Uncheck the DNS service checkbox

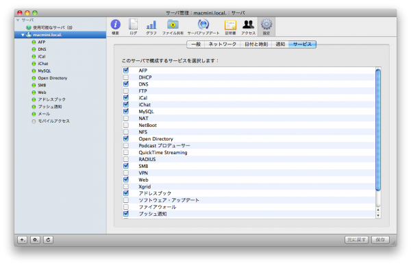126,84
